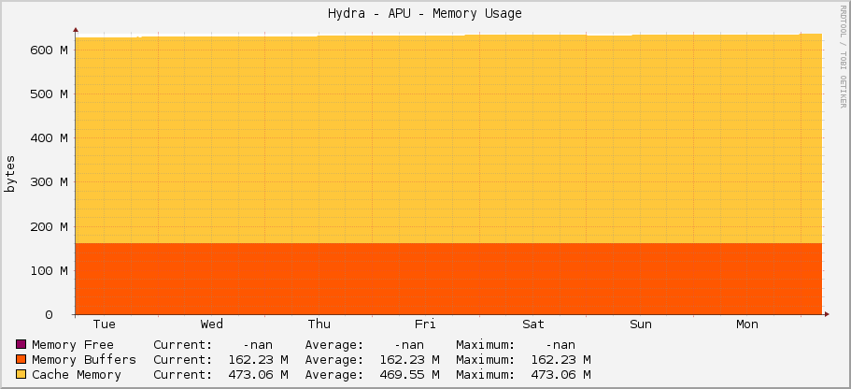Click the Wed label on the time axis

[212, 324]
